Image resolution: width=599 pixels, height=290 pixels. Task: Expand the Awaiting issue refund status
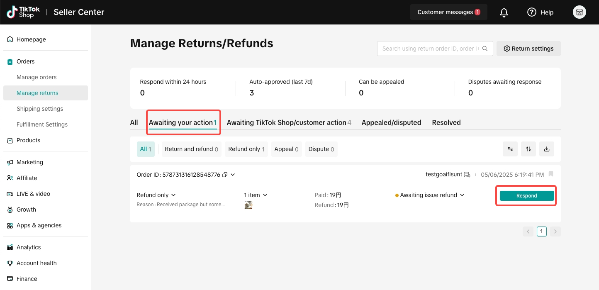(x=430, y=195)
